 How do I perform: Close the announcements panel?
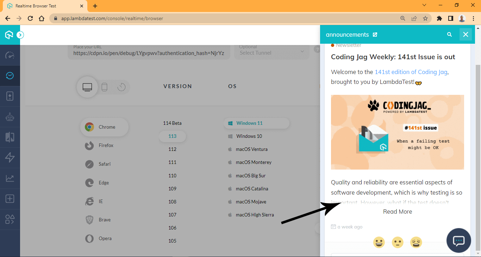point(466,35)
